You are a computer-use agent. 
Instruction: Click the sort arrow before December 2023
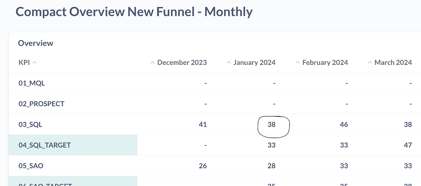pyautogui.click(x=153, y=63)
